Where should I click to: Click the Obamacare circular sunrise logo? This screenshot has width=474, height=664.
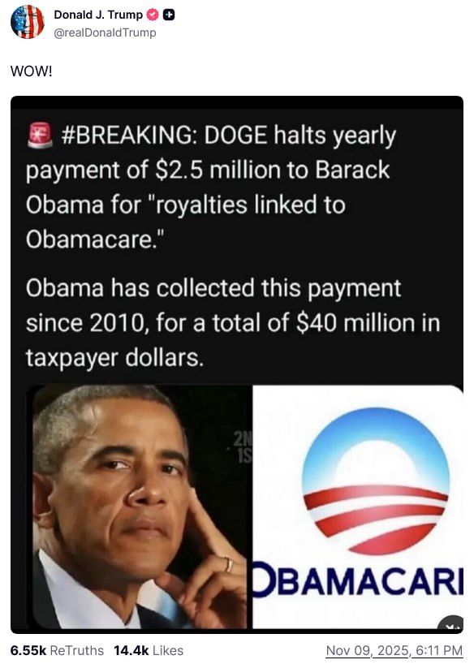pyautogui.click(x=376, y=481)
